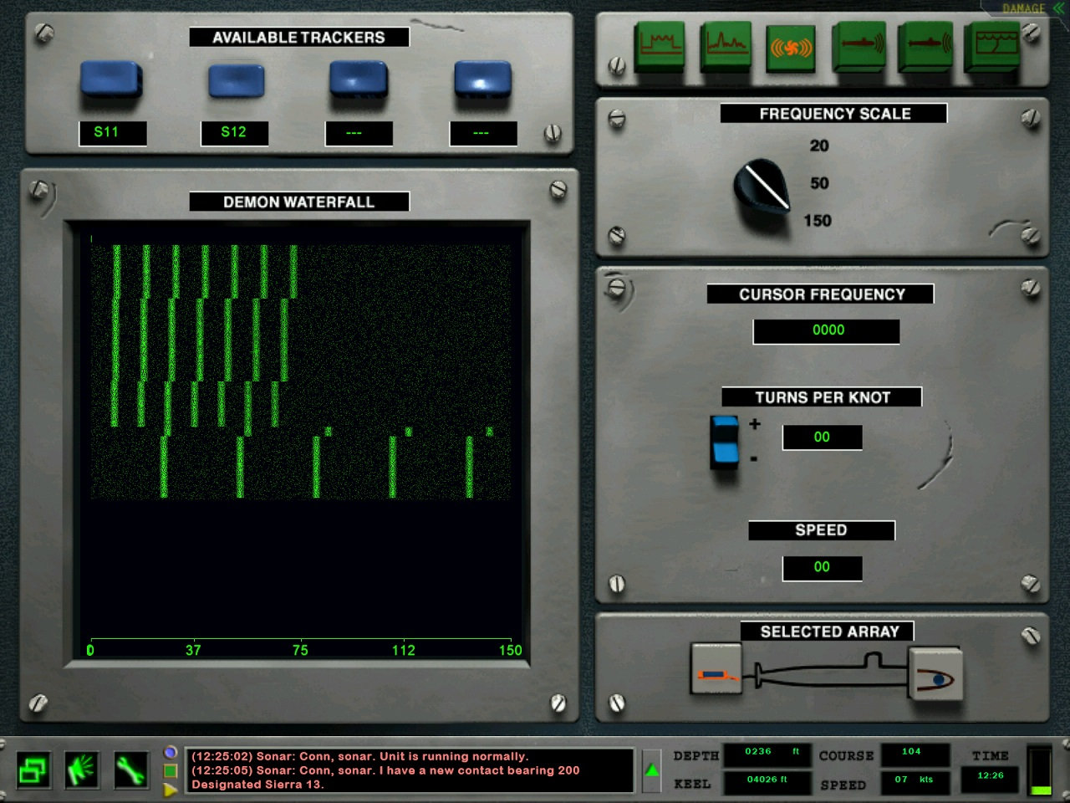Open the sea-surface profile icon
Screen dimensions: 1070x803
coord(991,45)
